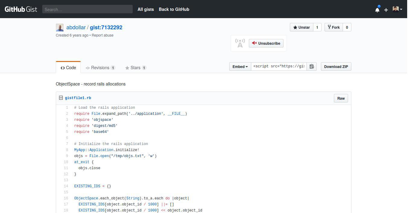The image size is (412, 213).
Task: Copy the embed script with the clipboard icon
Action: 312,66
